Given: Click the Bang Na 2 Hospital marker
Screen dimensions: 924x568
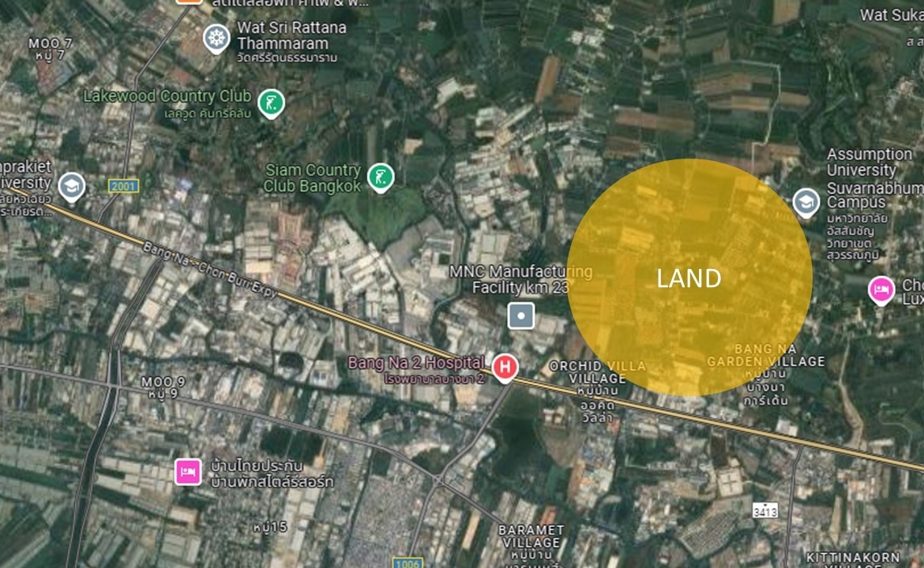Looking at the screenshot, I should pos(505,368).
